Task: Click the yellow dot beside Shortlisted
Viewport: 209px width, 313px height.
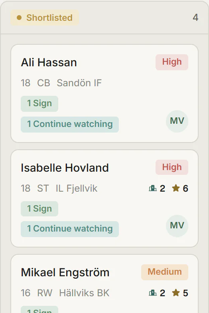Action: [x=19, y=18]
